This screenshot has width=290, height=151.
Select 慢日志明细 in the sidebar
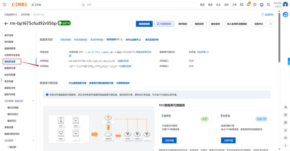click(13, 108)
